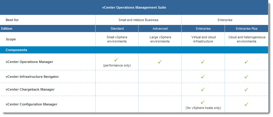Viewport: 273px width, 117px height.
Task: Select the Enterprise Plus edition column header
Action: pyautogui.click(x=246, y=29)
